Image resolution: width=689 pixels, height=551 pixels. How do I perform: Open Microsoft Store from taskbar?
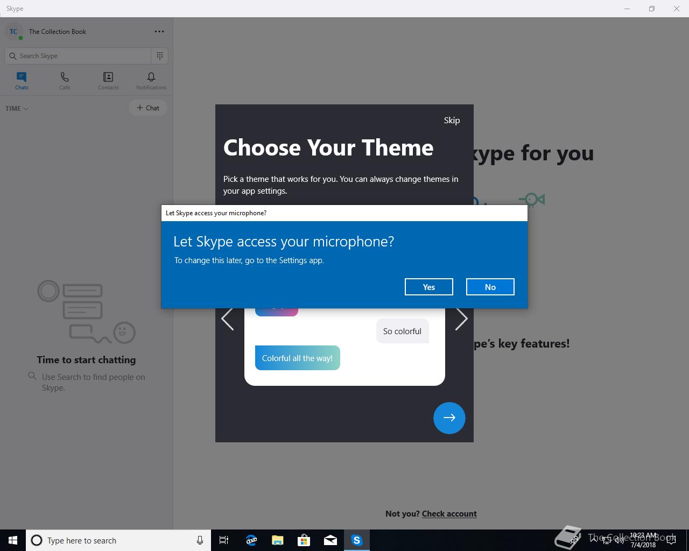(304, 540)
